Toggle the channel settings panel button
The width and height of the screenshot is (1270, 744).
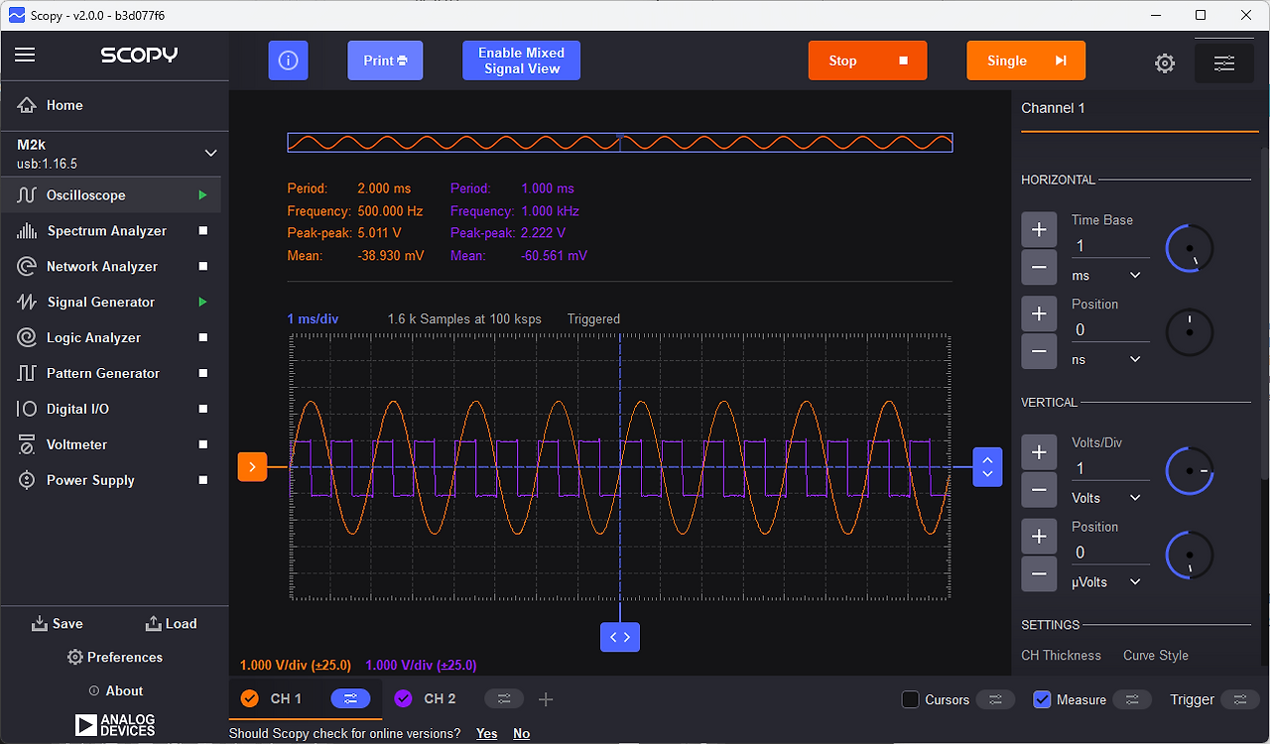click(x=1224, y=63)
